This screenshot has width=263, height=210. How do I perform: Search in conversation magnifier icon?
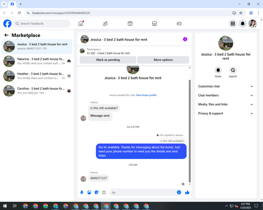(233, 70)
